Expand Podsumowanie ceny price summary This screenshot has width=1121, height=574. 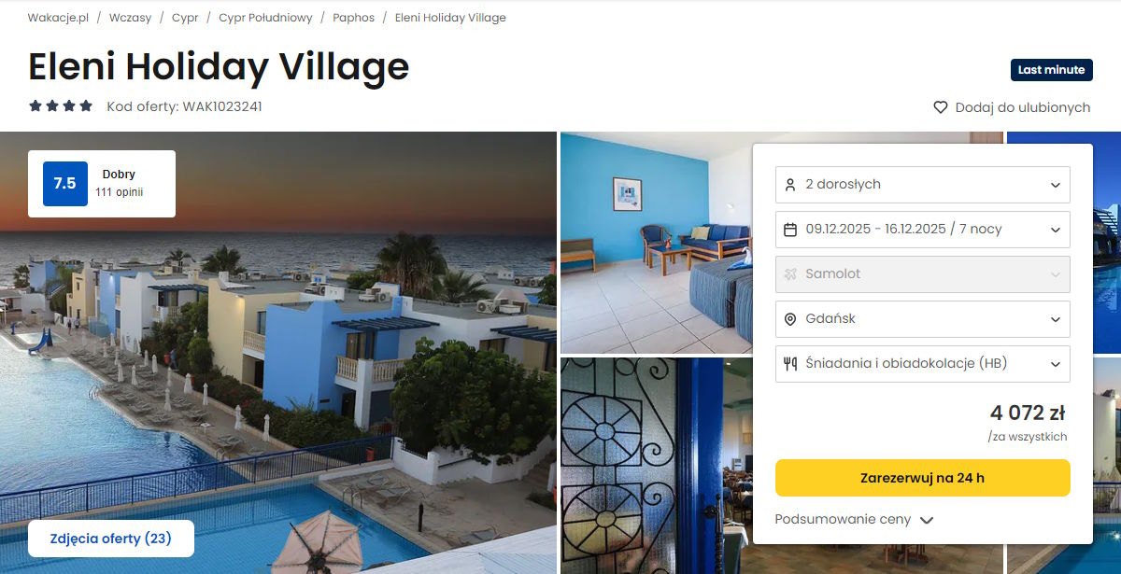click(x=854, y=520)
